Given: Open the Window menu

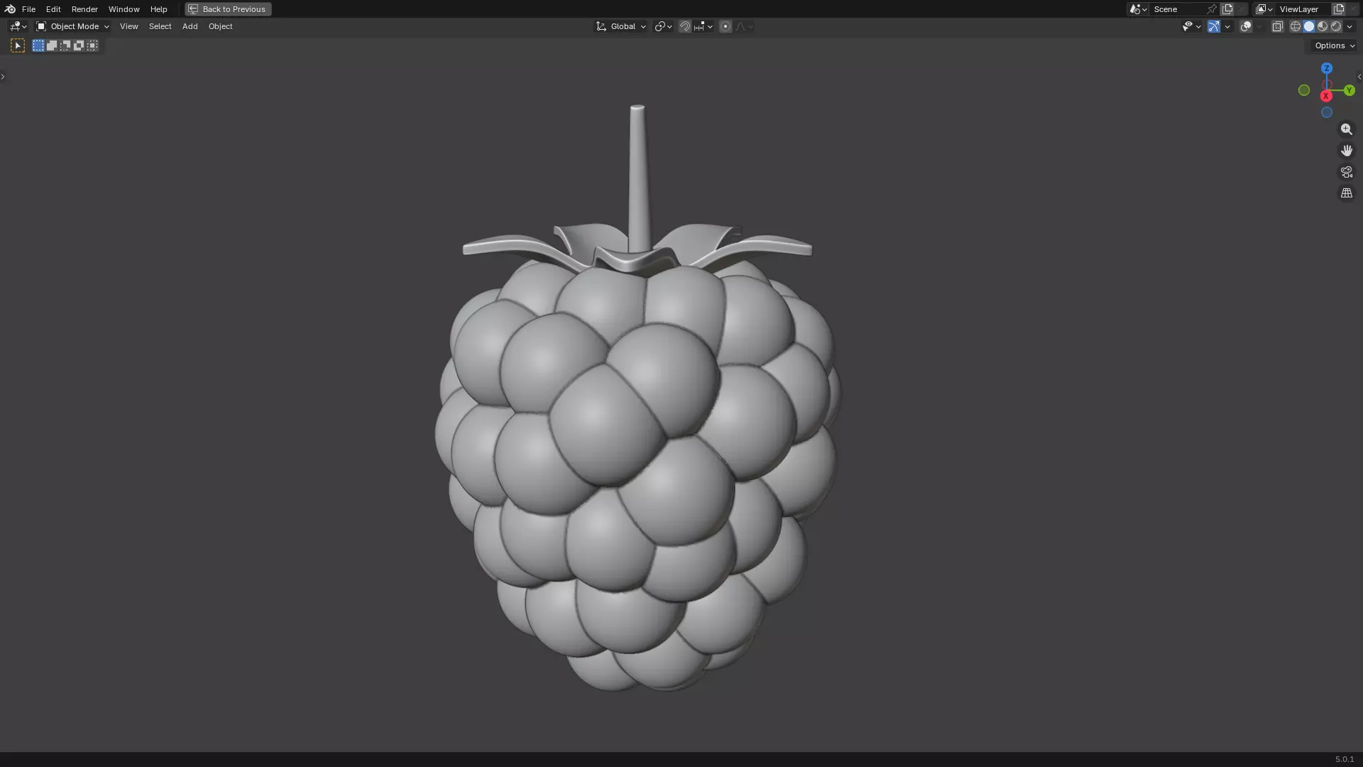Looking at the screenshot, I should click(124, 9).
